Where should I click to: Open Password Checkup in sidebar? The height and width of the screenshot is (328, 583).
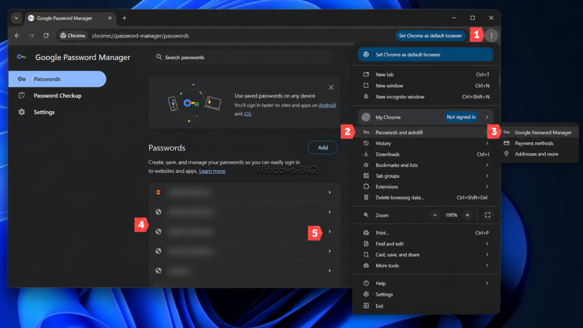[x=58, y=96]
